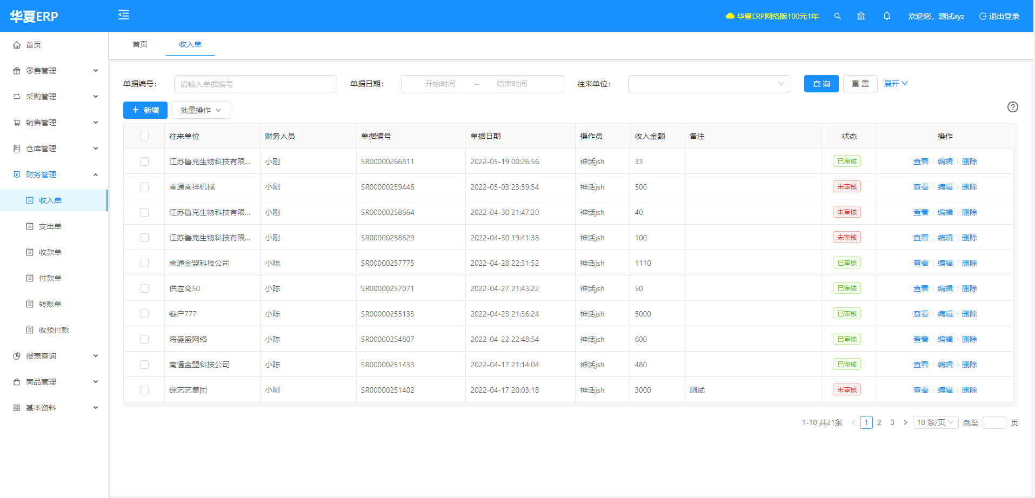The image size is (1035, 498).
Task: Delete the record SR00000251402 via 删除
Action: coord(970,390)
